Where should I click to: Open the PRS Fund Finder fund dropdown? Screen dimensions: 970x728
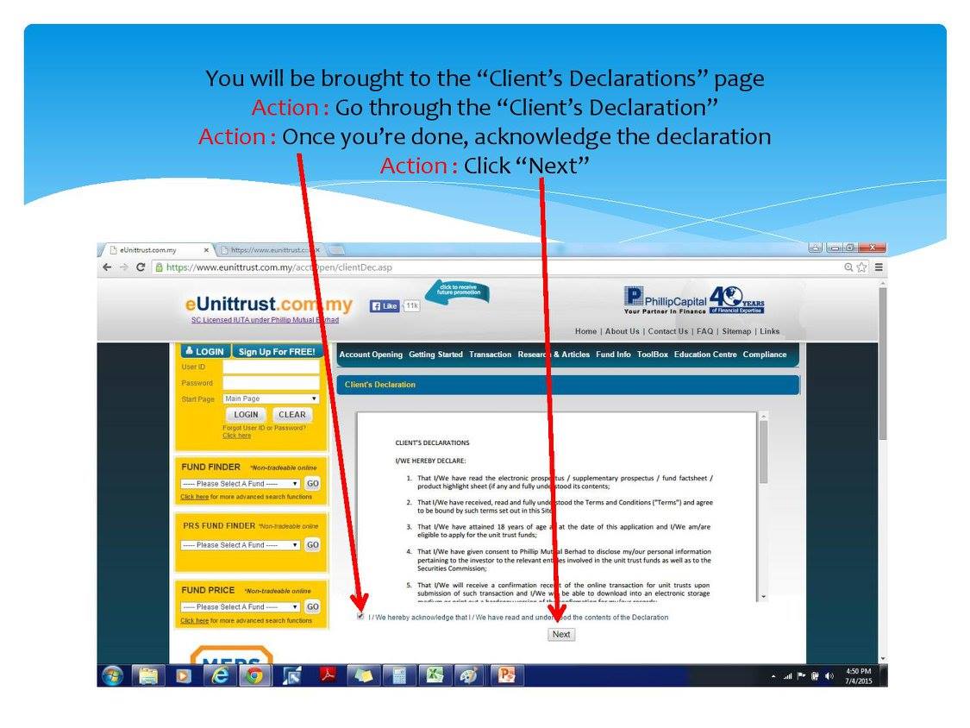coord(240,545)
